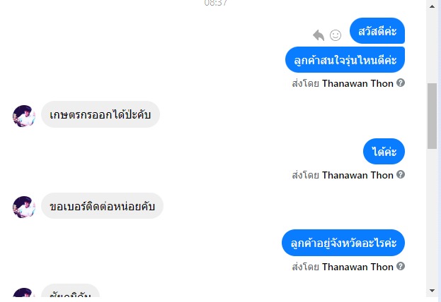This screenshot has height=302, width=441.
Task: Click Thanawan Thon under ลูกค้าสนใจรุ่นไหนดีค่ะ
Action: click(x=357, y=83)
